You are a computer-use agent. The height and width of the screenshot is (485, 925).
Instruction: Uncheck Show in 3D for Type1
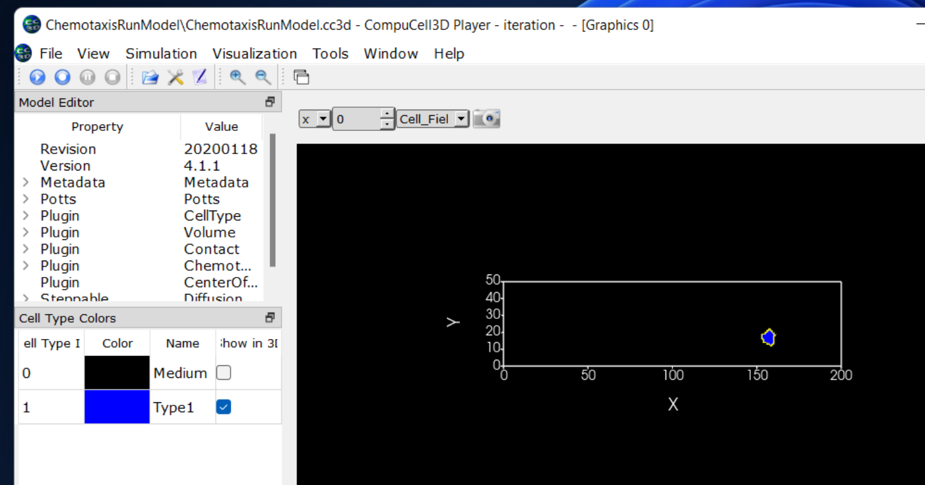[224, 406]
